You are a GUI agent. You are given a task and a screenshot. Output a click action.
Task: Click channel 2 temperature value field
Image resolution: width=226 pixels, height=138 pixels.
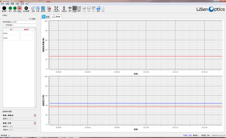[23, 126]
